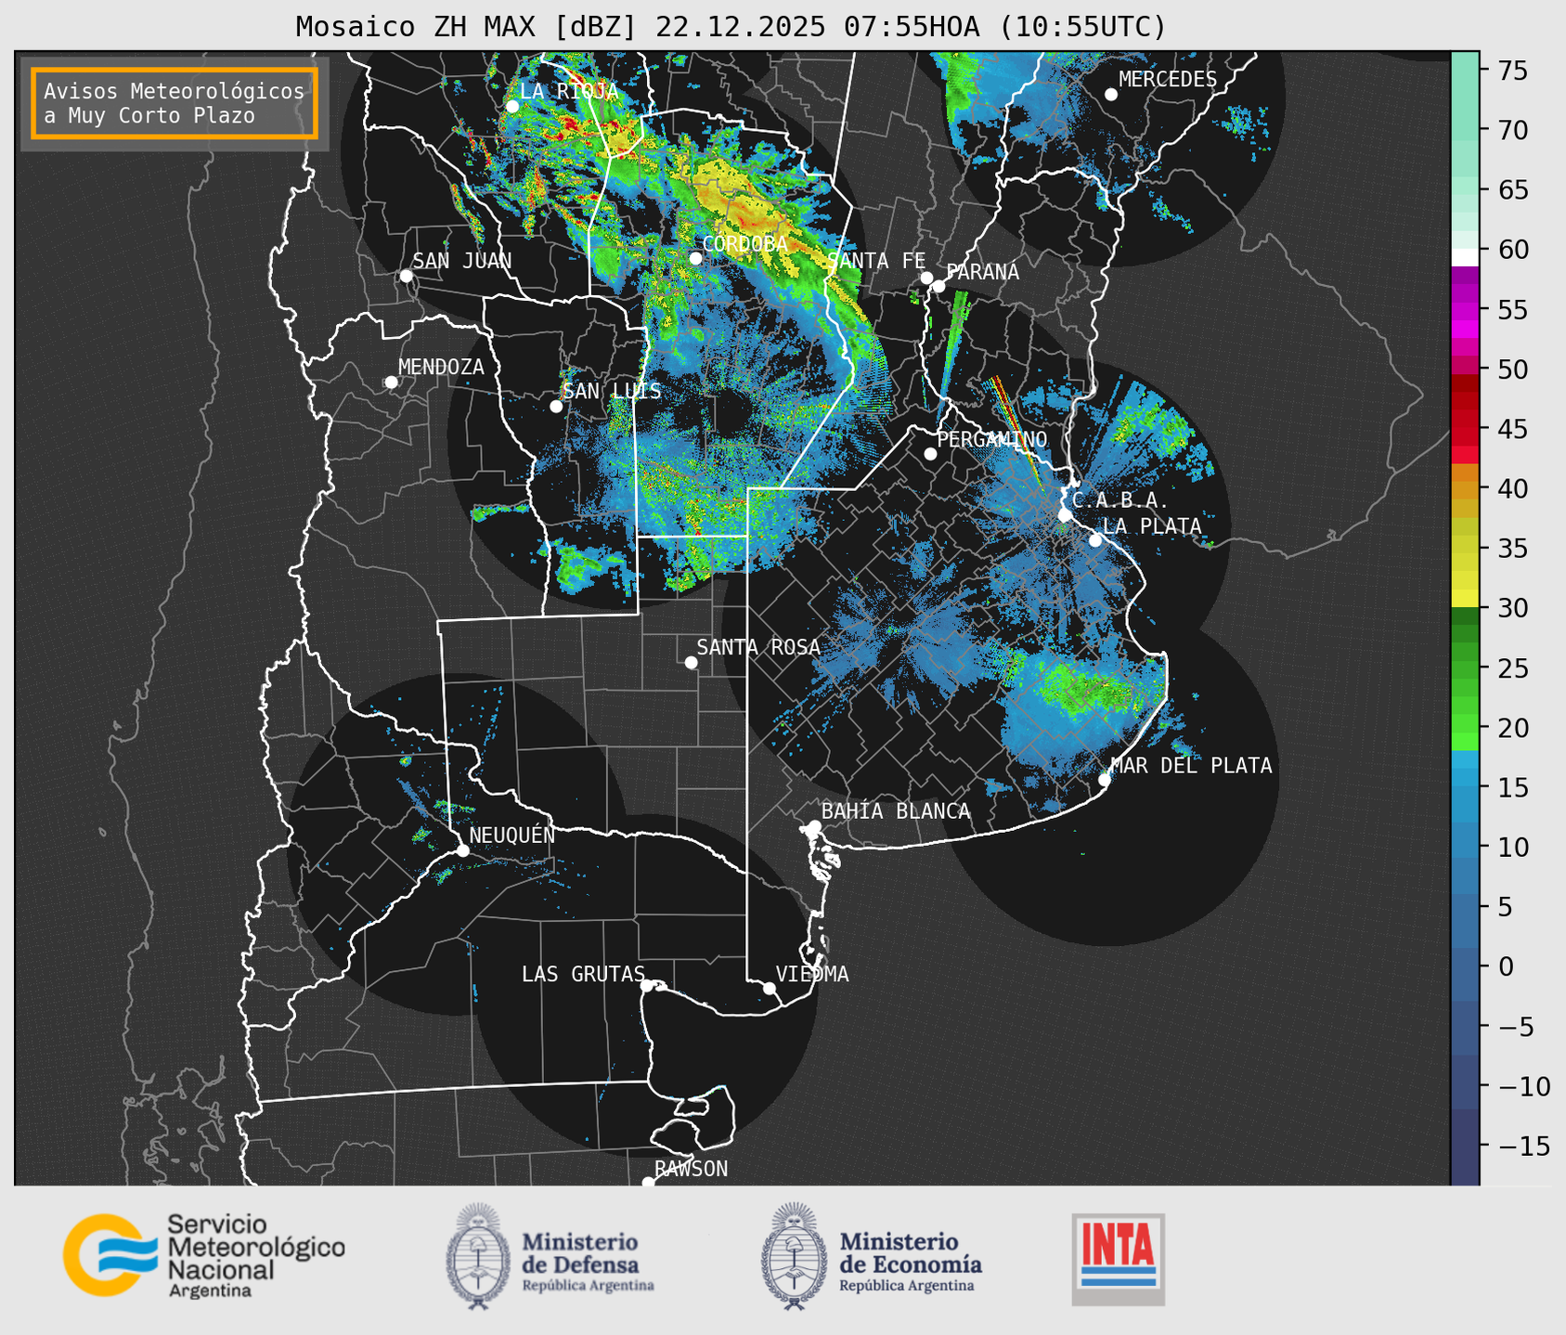
Task: Select the magenta 55 dBZ color band
Action: (1465, 309)
